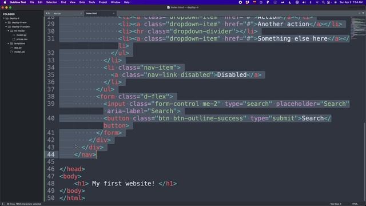Open the Selection menu
366x206 pixels.
coord(51,2)
